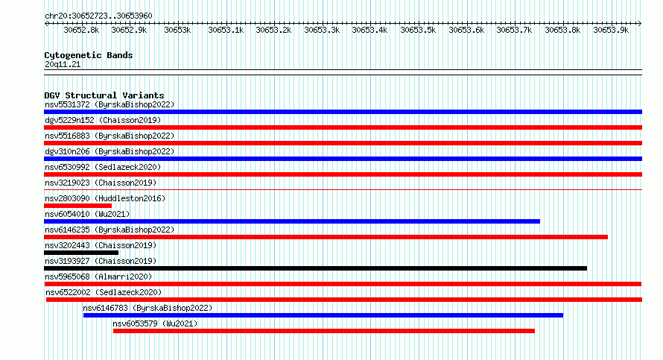Click ruler position 30653.9k

(x=611, y=30)
